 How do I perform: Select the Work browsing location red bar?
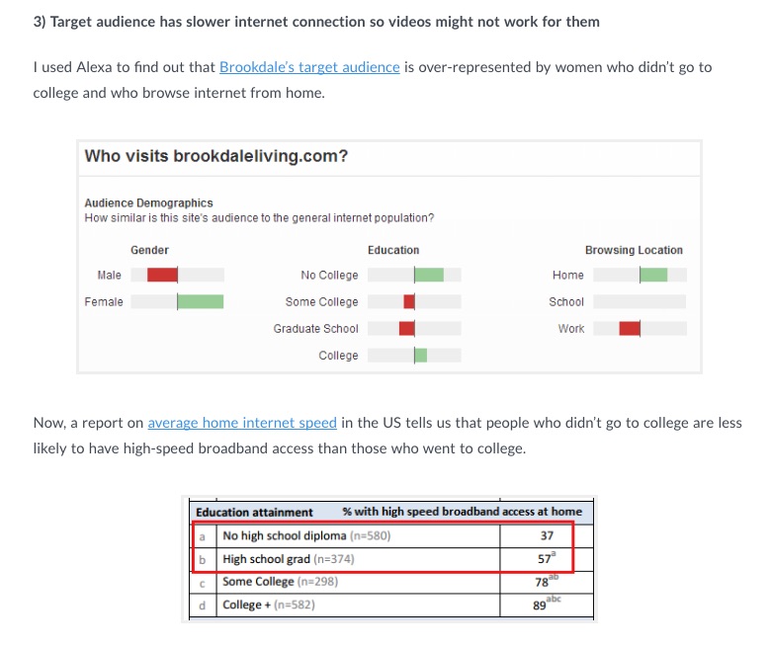point(630,328)
